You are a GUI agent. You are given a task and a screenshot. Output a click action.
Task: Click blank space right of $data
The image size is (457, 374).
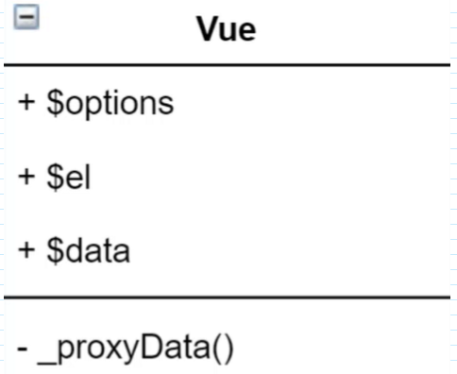(290, 251)
